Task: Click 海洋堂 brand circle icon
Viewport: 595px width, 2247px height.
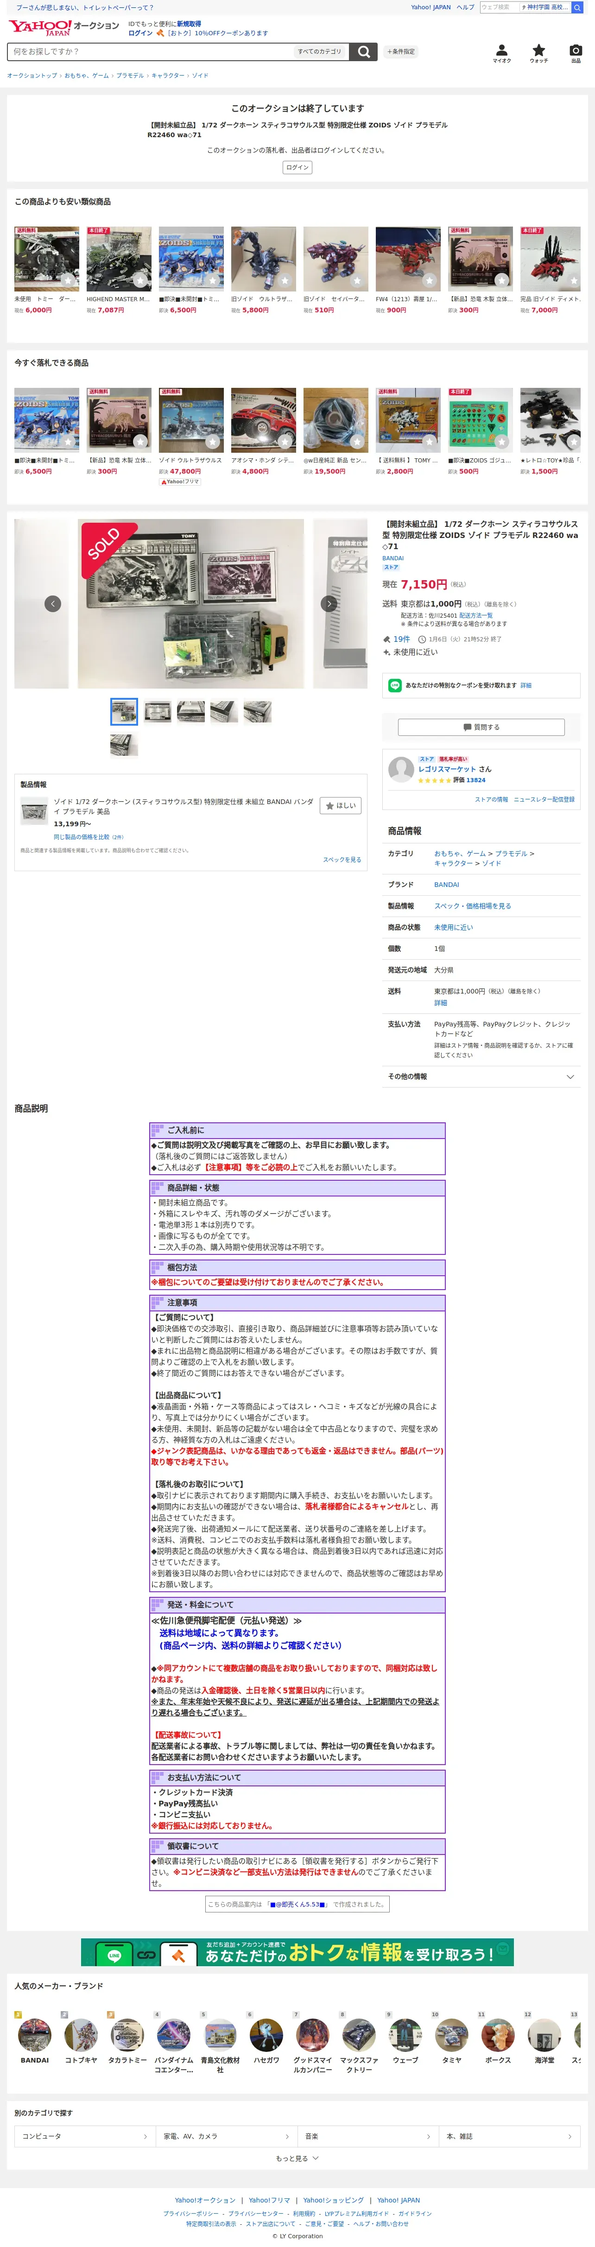Action: coord(544,2035)
